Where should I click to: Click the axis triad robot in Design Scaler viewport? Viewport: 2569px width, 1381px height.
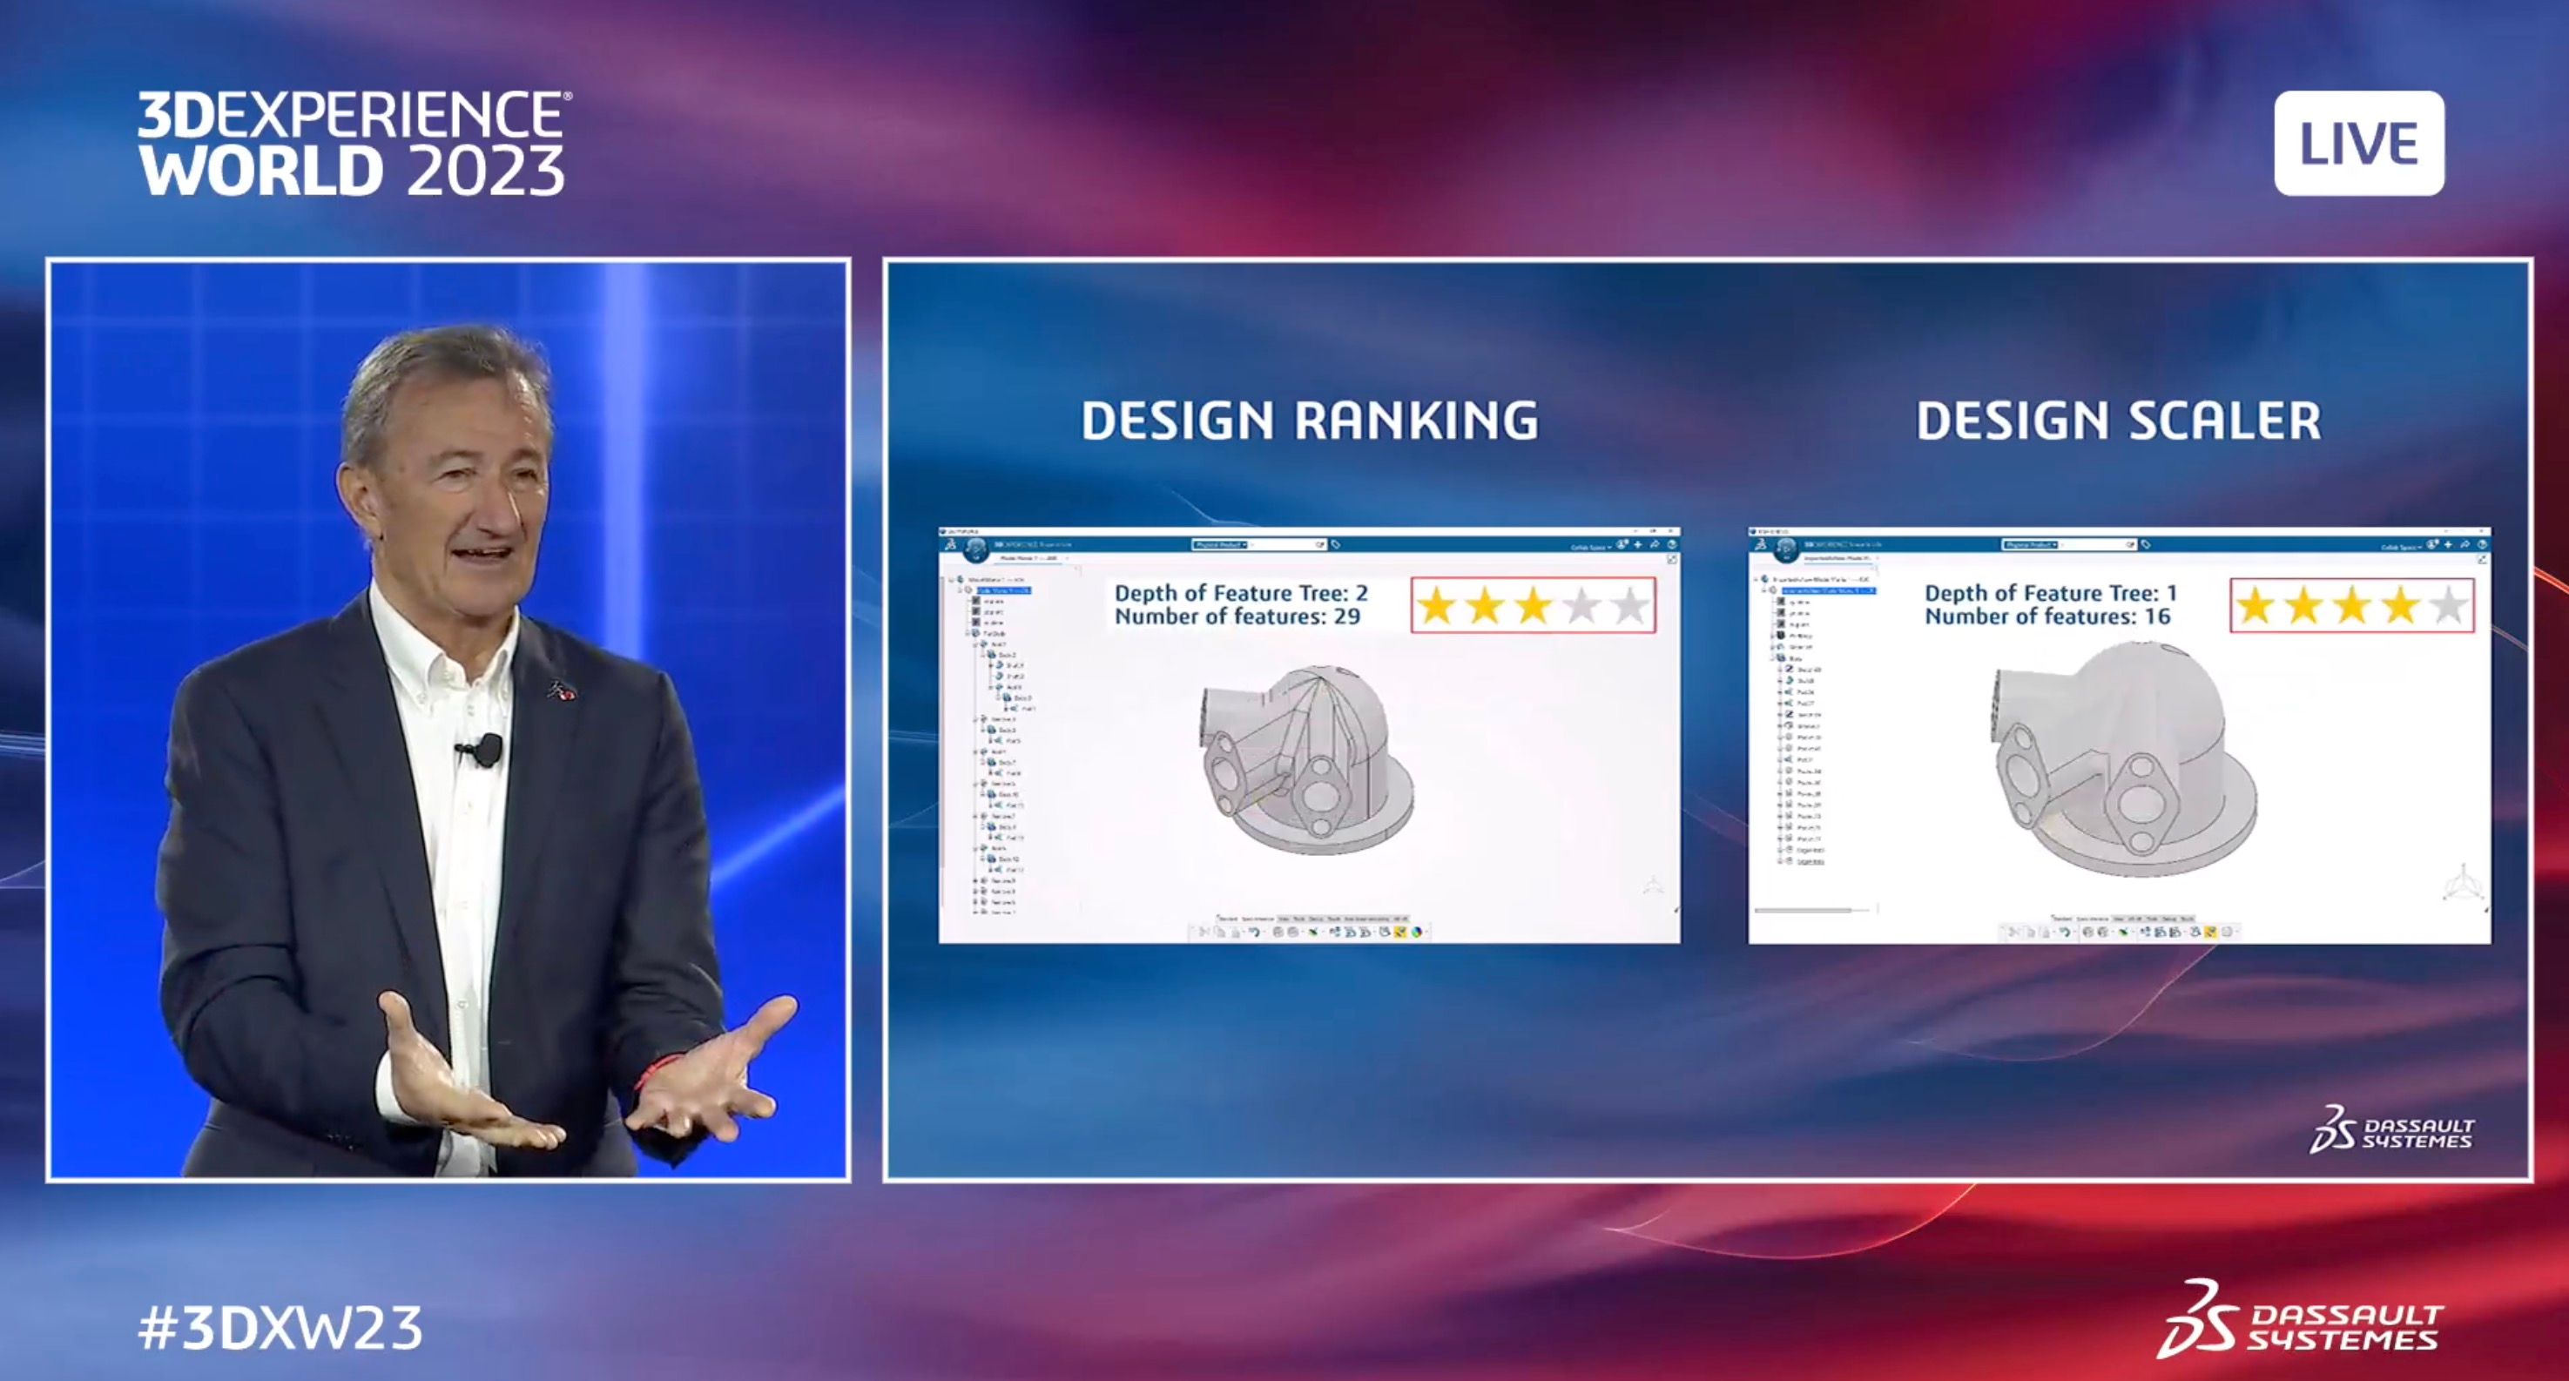2464,885
